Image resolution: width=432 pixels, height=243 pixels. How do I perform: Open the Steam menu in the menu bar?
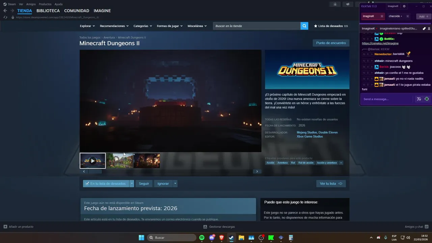coord(11,4)
